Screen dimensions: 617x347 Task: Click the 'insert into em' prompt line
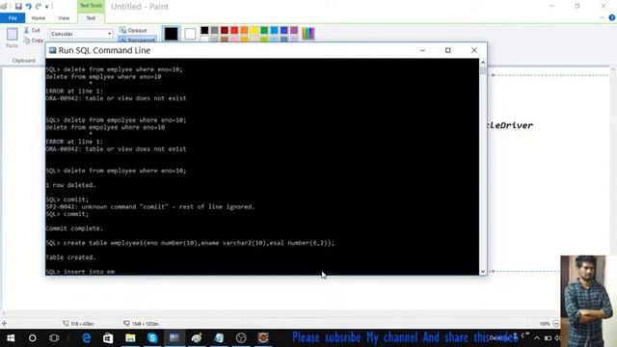80,272
